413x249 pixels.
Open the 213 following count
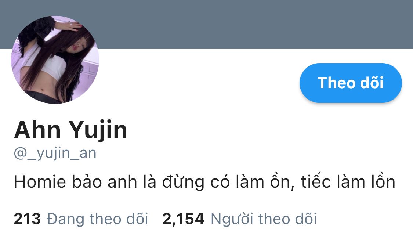coord(28,219)
